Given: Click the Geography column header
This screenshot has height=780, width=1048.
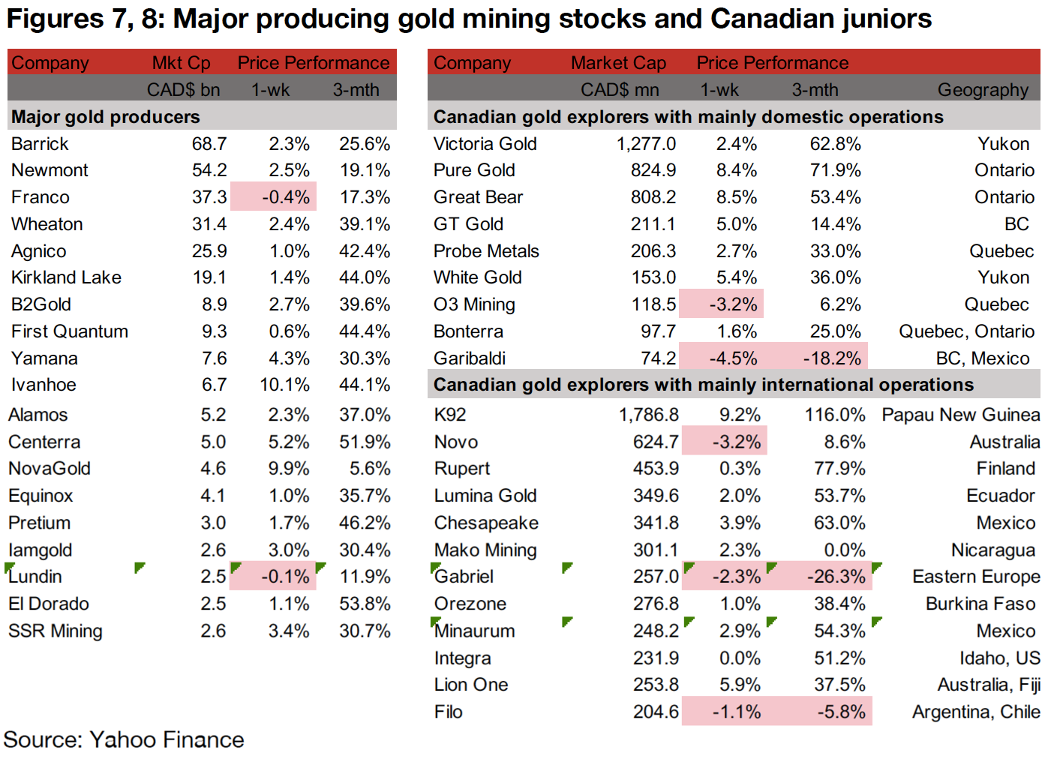Looking at the screenshot, I should pos(982,90).
